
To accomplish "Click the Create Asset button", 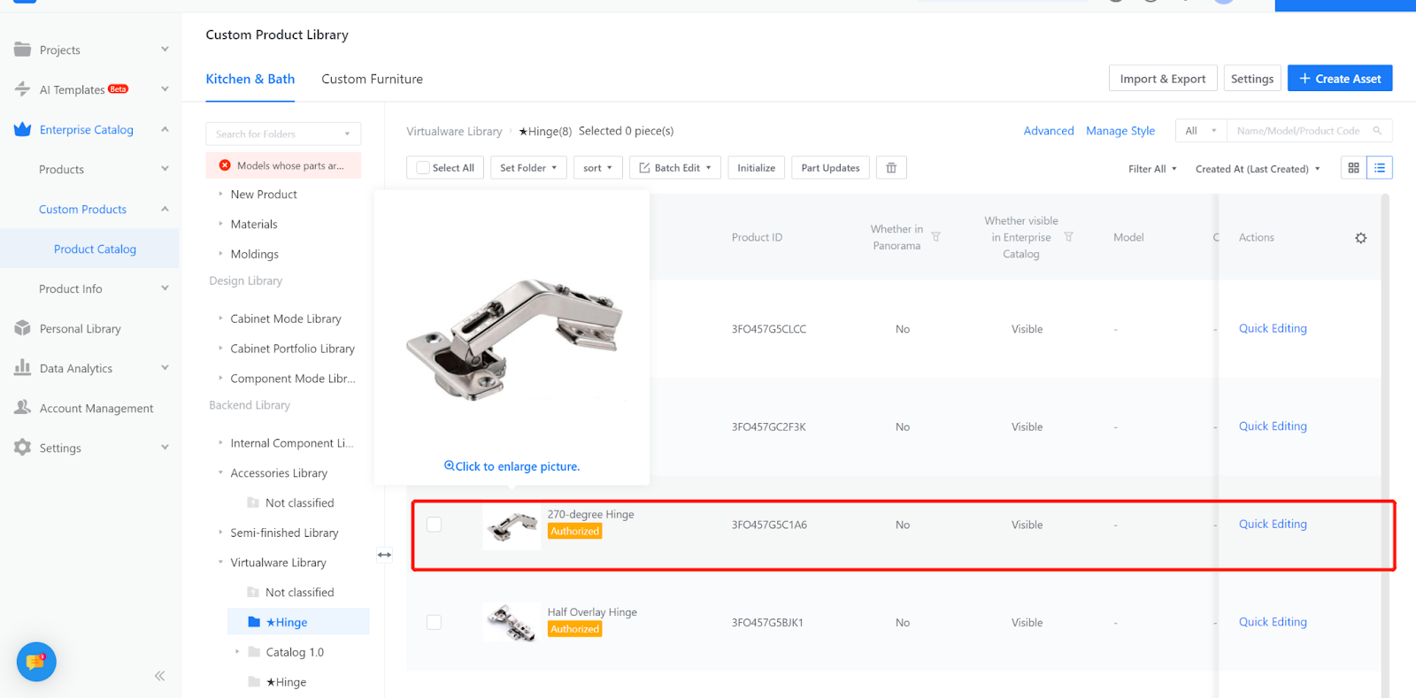I will point(1339,79).
